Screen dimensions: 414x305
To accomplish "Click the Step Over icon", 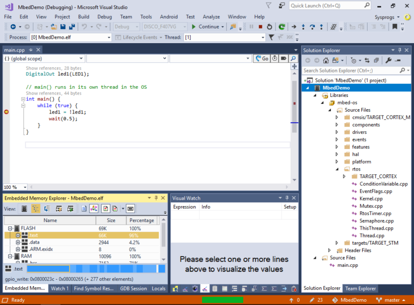I will 312,26.
